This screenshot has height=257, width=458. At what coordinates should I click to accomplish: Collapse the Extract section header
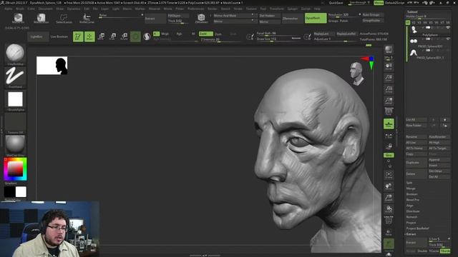411,234
